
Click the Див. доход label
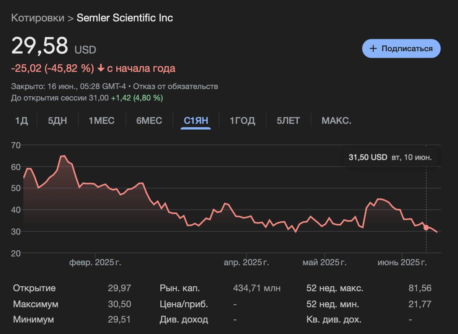(x=184, y=319)
